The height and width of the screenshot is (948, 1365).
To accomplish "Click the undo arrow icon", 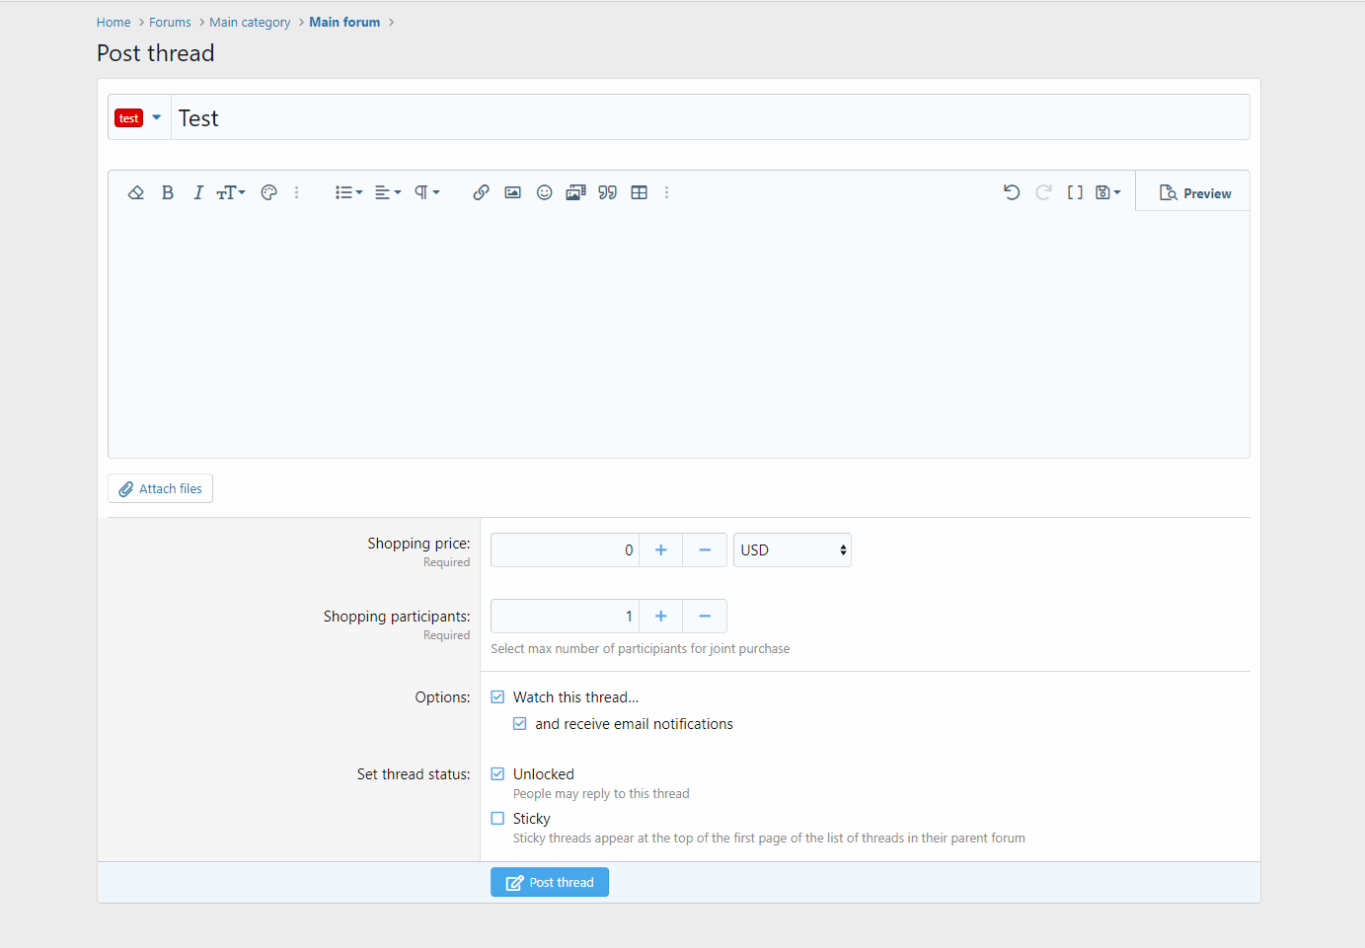I will coord(1012,193).
